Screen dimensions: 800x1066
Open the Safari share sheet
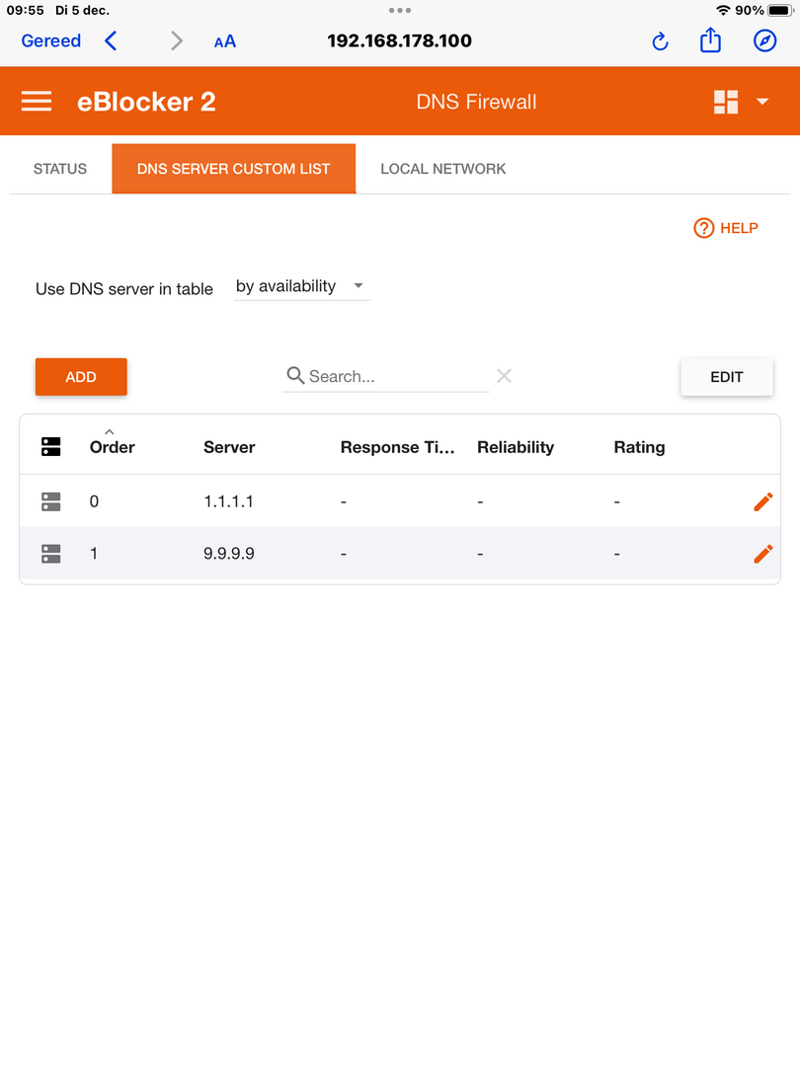coord(710,40)
